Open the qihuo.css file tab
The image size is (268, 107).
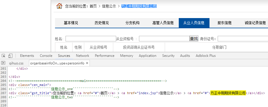click(16, 63)
